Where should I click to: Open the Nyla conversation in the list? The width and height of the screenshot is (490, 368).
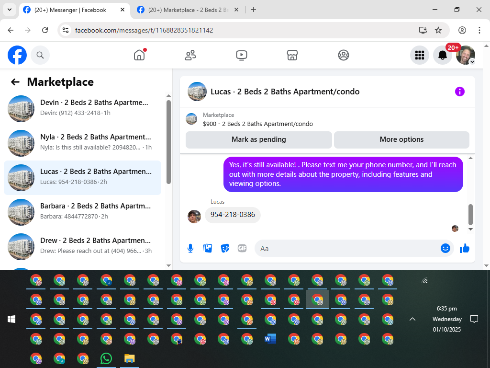tap(82, 143)
